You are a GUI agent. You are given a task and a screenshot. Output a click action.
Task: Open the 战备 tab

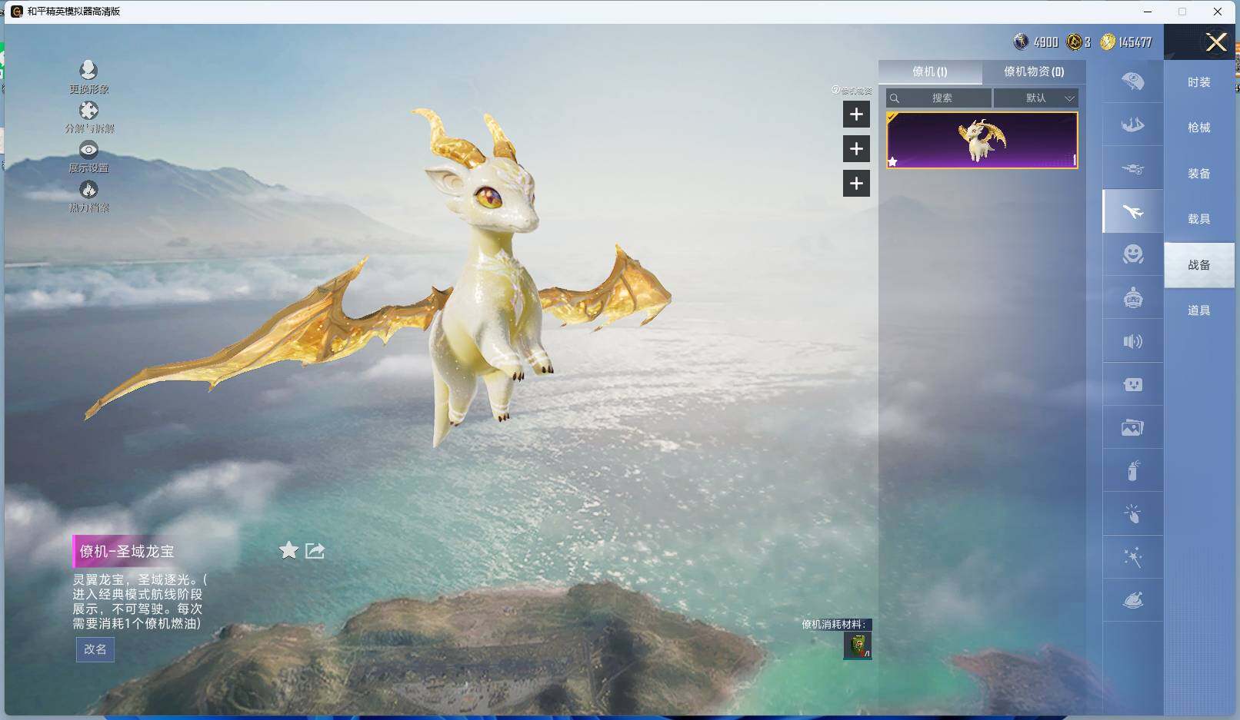click(x=1199, y=265)
